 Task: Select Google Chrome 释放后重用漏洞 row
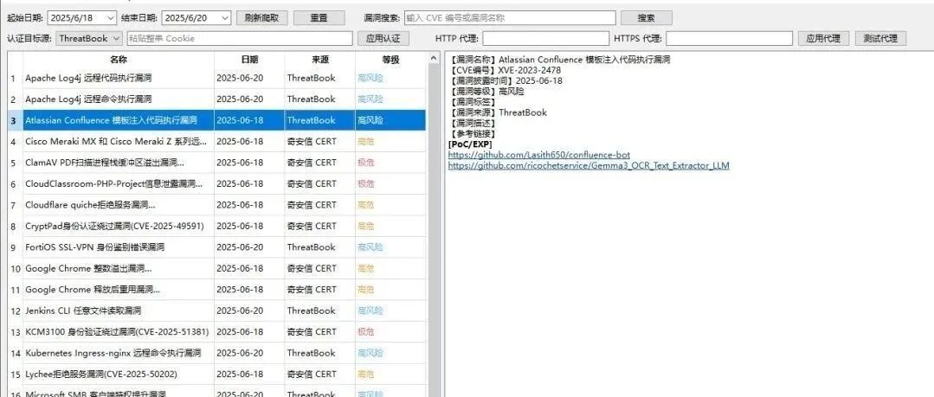(216, 290)
